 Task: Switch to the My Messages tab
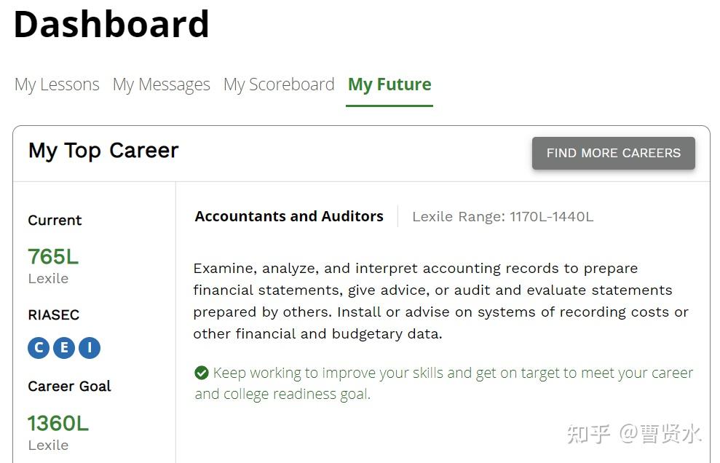pyautogui.click(x=161, y=84)
